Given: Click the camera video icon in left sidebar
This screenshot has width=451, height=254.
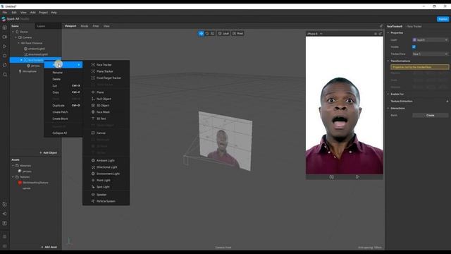Looking at the screenshot, I should coord(5,37).
